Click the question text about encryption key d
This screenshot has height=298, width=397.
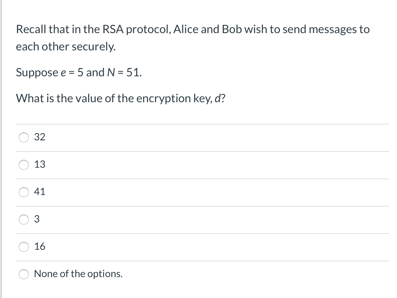[x=120, y=98]
